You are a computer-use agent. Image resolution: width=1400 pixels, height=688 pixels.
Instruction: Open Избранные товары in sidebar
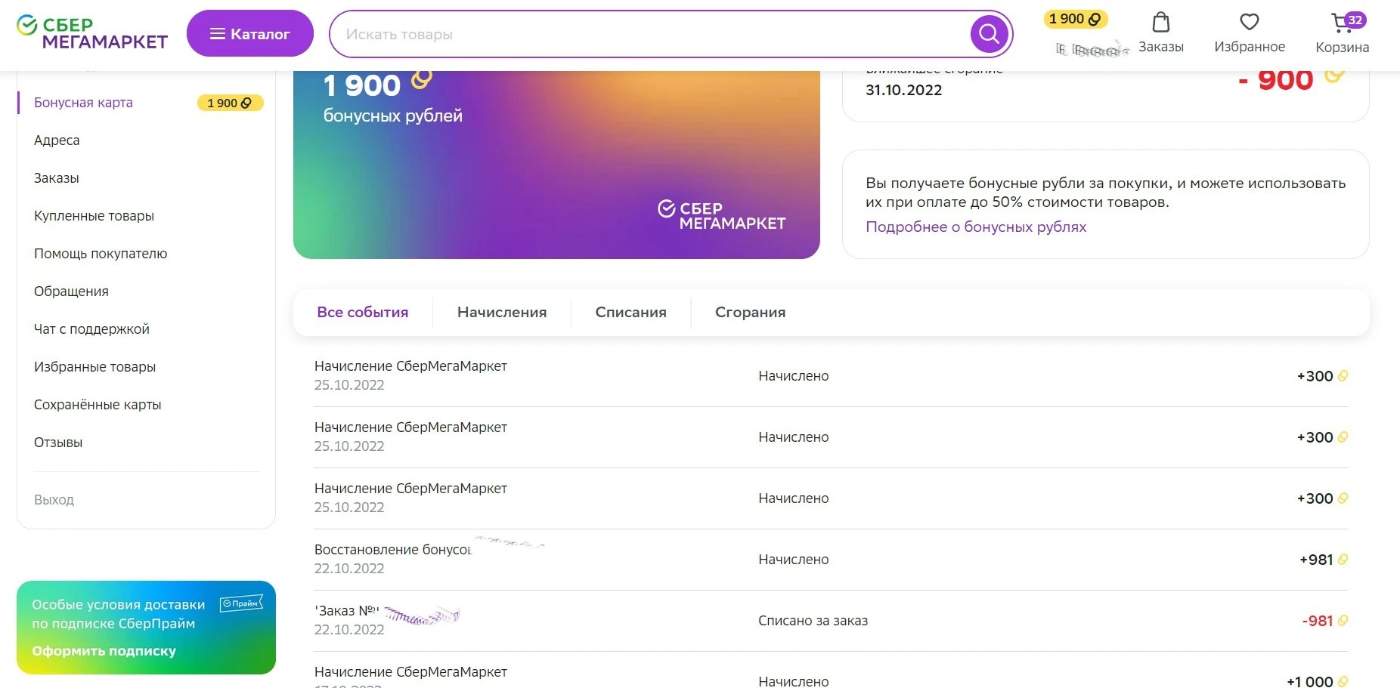tap(95, 367)
